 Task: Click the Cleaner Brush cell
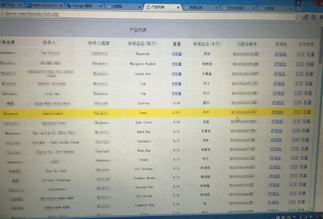click(144, 178)
